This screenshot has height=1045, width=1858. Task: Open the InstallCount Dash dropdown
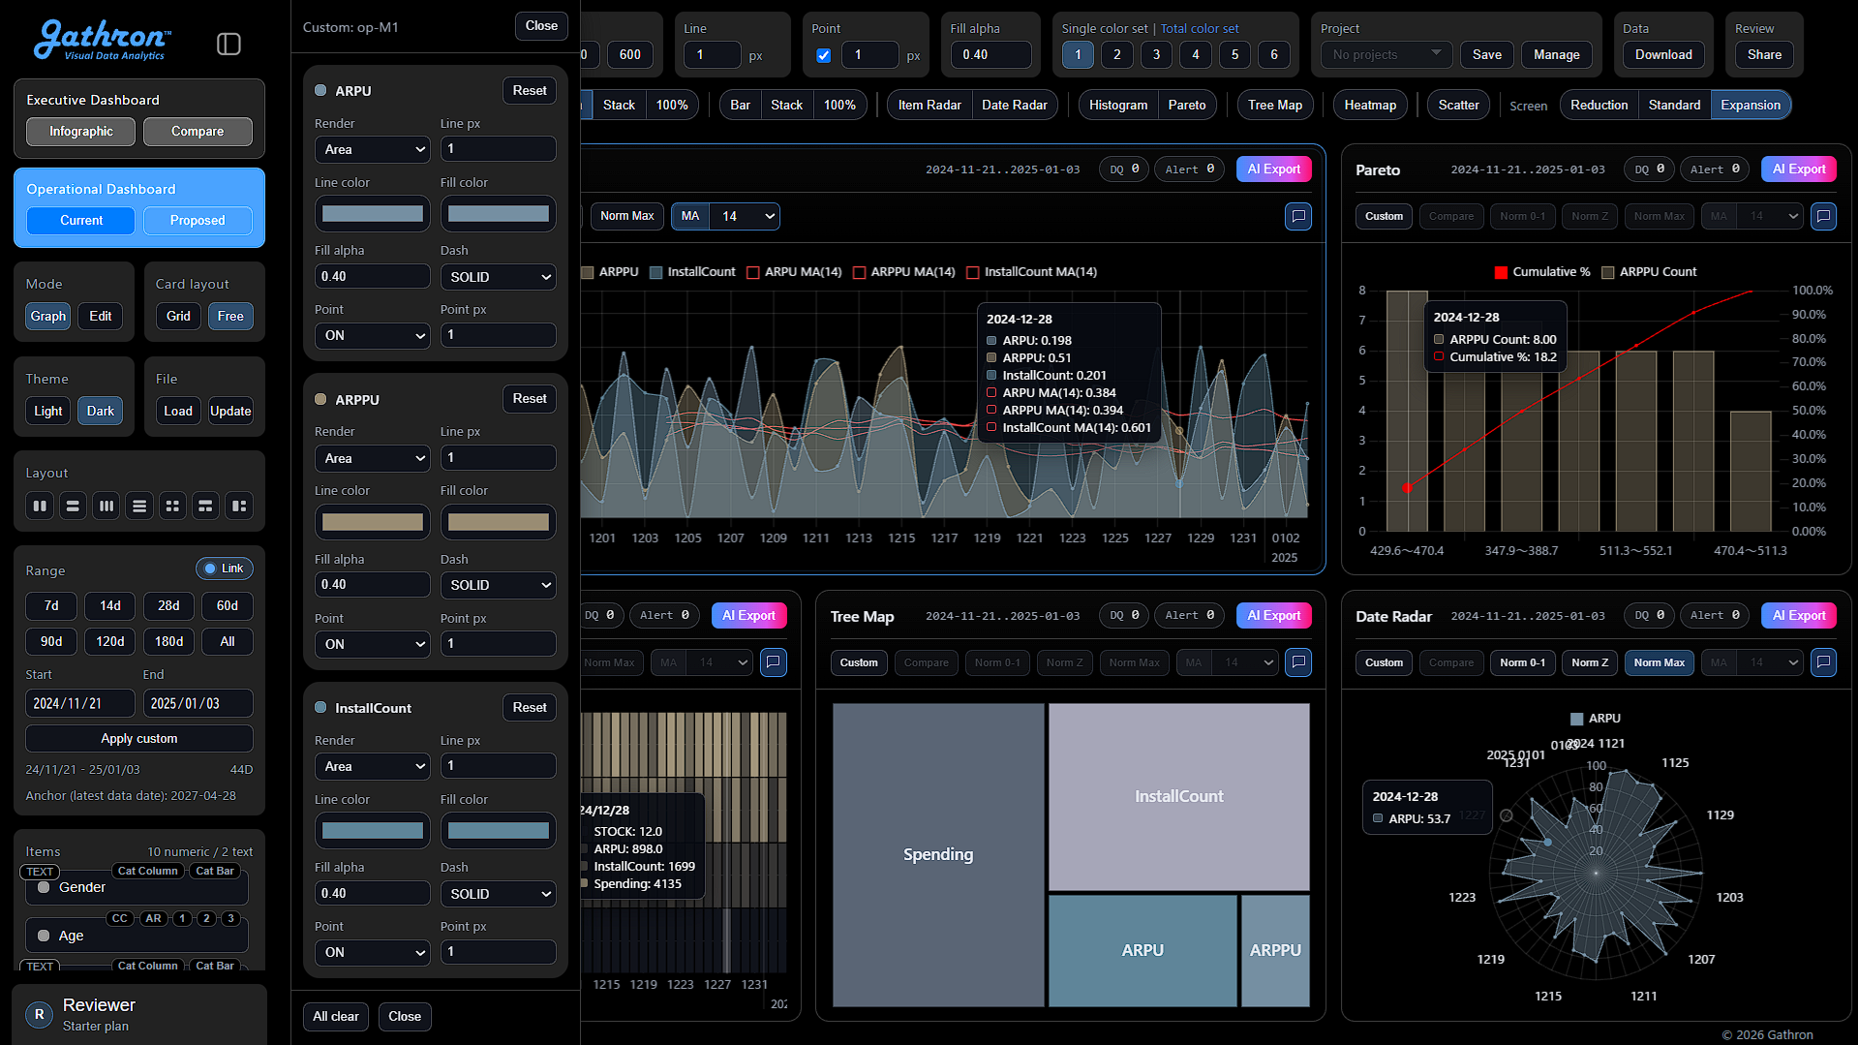[x=499, y=894]
